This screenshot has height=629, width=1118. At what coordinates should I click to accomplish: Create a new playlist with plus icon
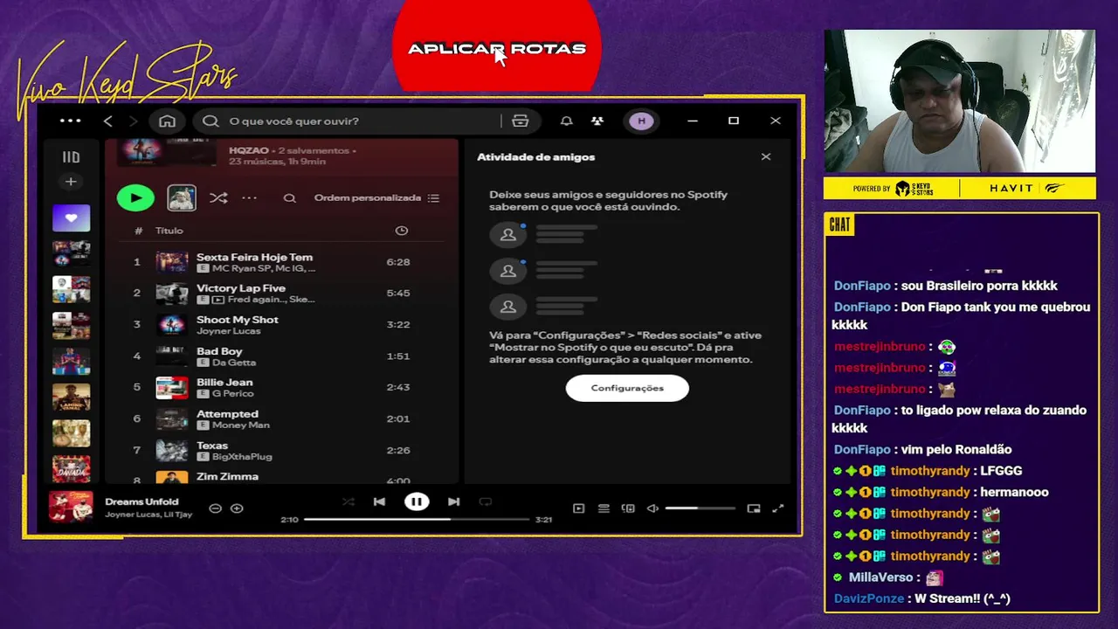point(71,182)
